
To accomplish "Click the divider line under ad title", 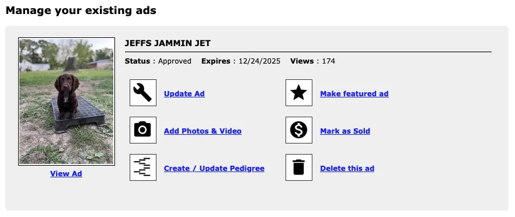I will point(308,52).
